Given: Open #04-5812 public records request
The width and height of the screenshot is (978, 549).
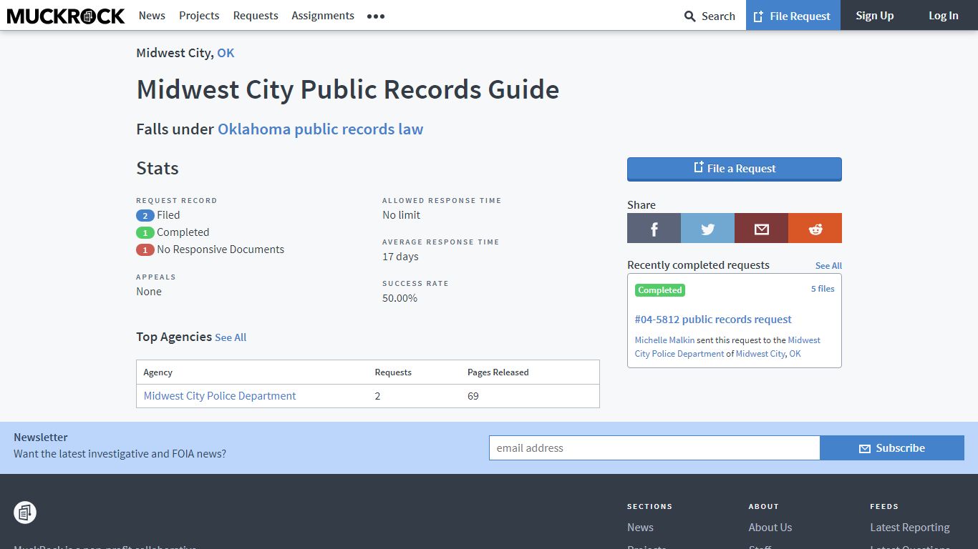Looking at the screenshot, I should (x=713, y=320).
